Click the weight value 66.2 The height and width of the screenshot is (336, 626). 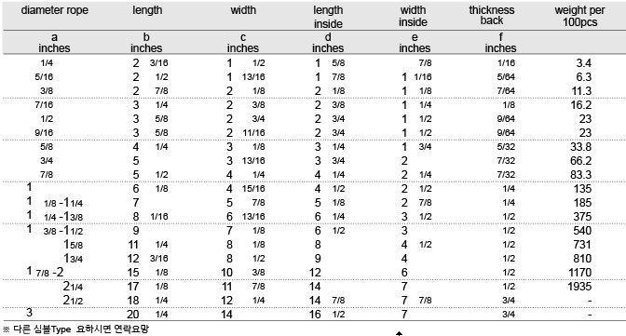point(580,161)
